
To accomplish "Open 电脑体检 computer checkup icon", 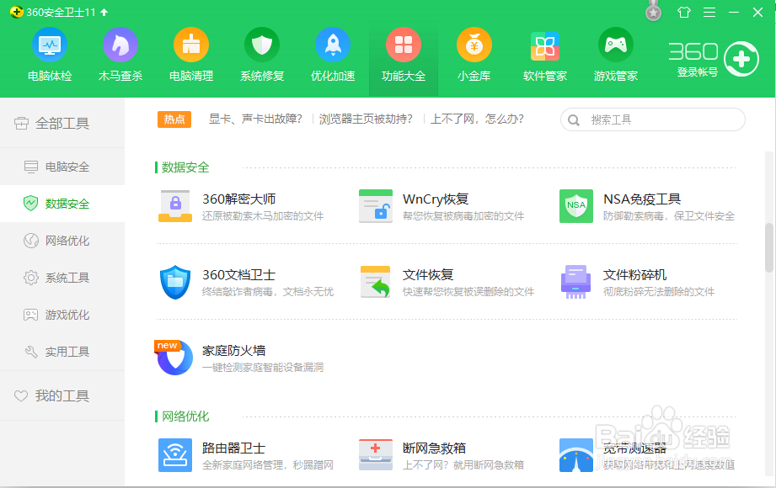I will click(50, 45).
